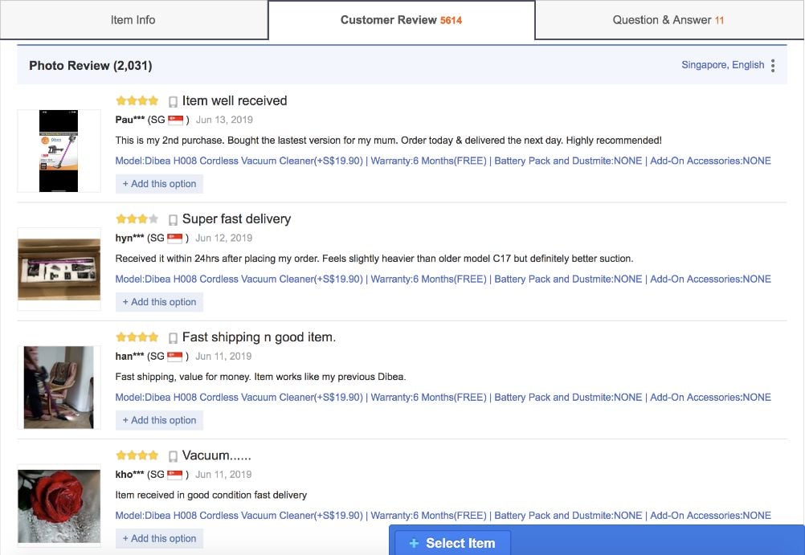Click mobile icon beside 'Vacuum......' title
The height and width of the screenshot is (555, 805).
click(x=173, y=456)
